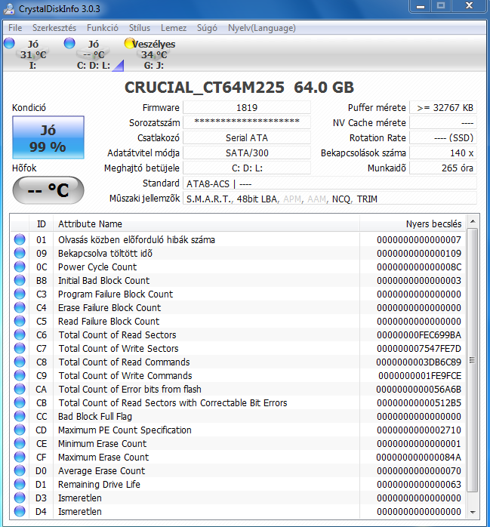Viewport: 490px width, 527px height.
Task: Open the Funkció menu
Action: (x=102, y=28)
